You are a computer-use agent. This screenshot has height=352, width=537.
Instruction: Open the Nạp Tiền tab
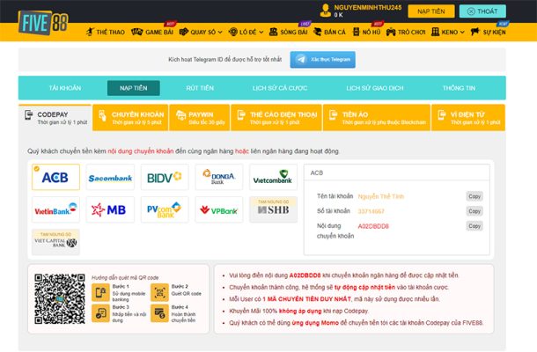click(x=134, y=88)
